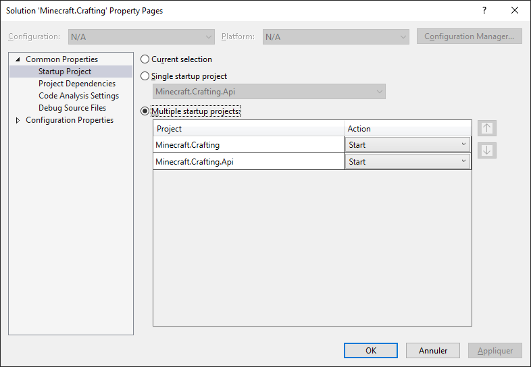Click the Annuler button

tap(433, 350)
